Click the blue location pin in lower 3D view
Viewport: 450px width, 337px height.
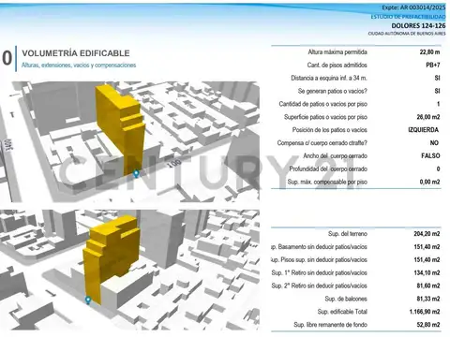pos(88,300)
